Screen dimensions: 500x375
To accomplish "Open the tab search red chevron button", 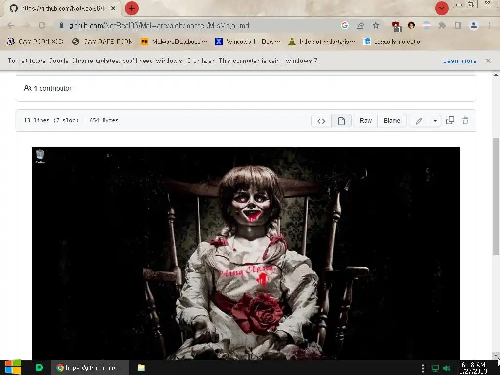I will click(x=441, y=8).
